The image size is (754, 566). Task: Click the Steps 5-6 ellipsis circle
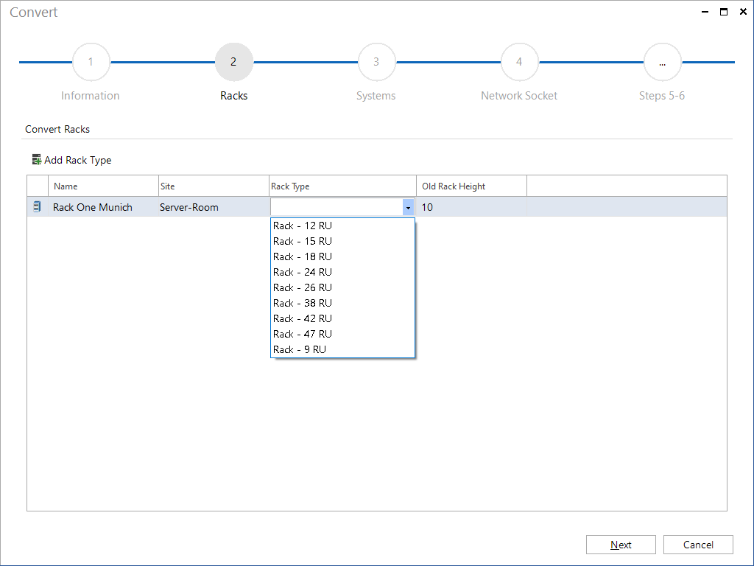(662, 62)
